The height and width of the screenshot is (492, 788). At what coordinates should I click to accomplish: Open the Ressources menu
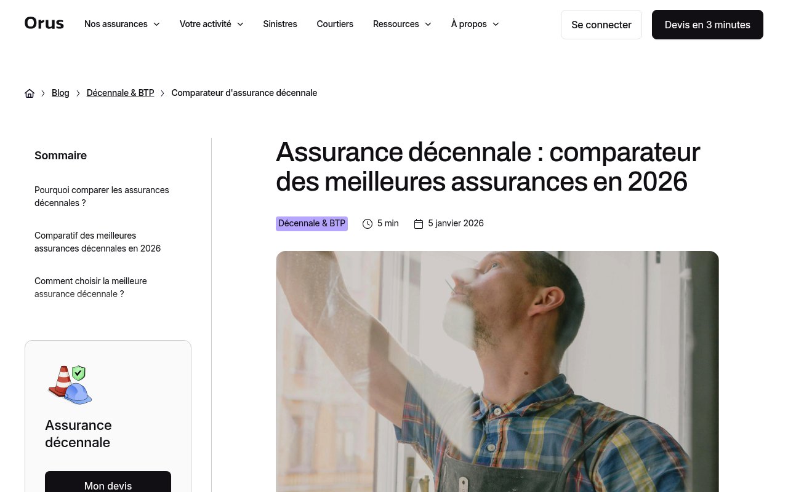click(402, 24)
